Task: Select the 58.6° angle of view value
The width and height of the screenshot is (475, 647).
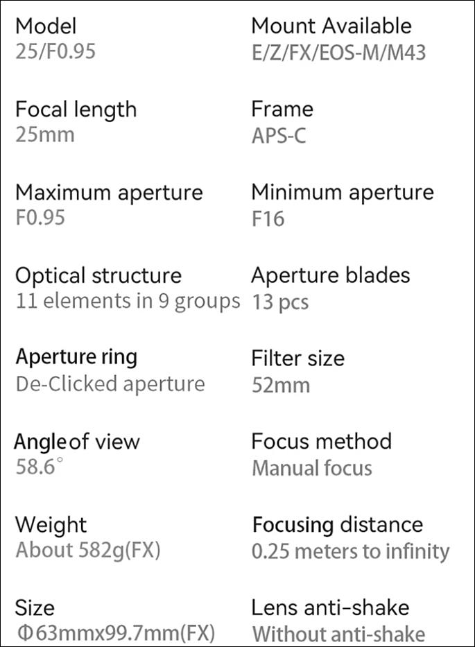Action: (40, 467)
